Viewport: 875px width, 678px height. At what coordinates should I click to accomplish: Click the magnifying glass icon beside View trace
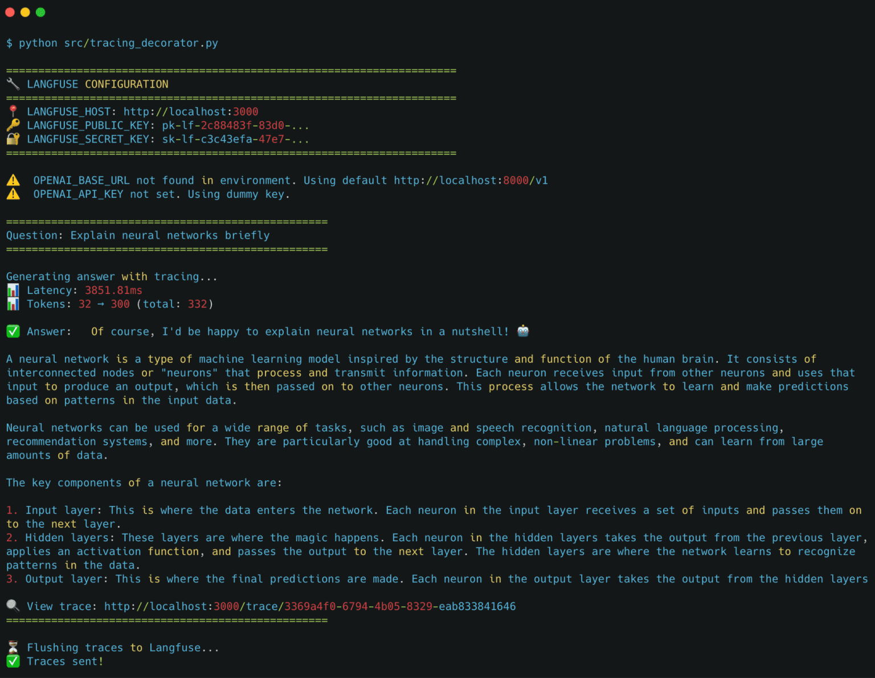[x=13, y=606]
